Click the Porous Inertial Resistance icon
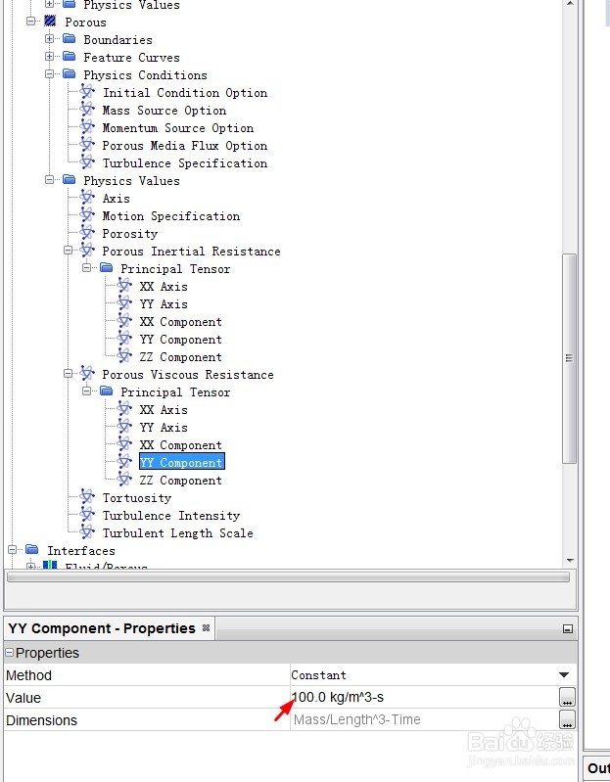610x782 pixels. point(87,251)
